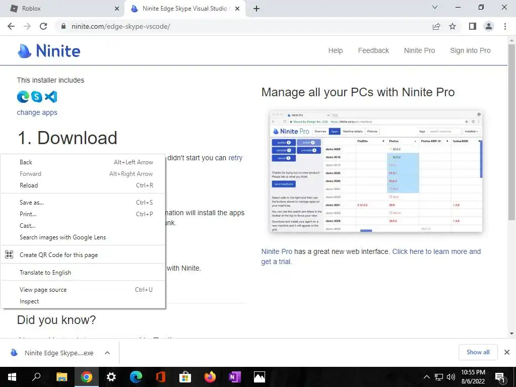Click the retry download link
This screenshot has height=387, width=516.
click(x=235, y=158)
